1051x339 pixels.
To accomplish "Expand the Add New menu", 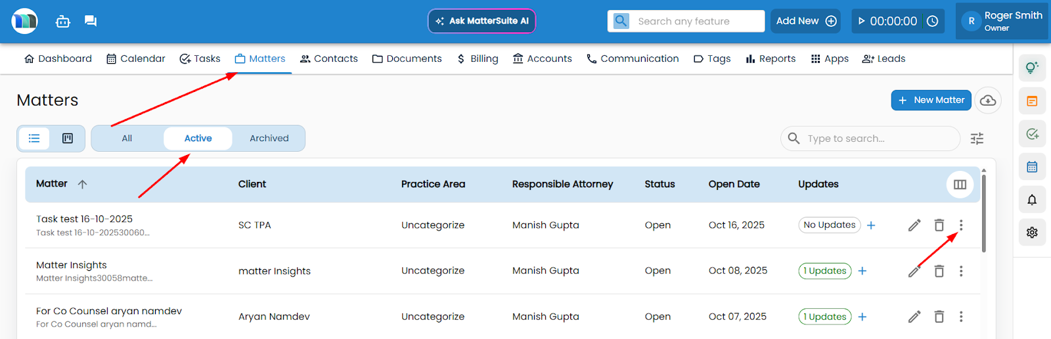I will pyautogui.click(x=806, y=21).
